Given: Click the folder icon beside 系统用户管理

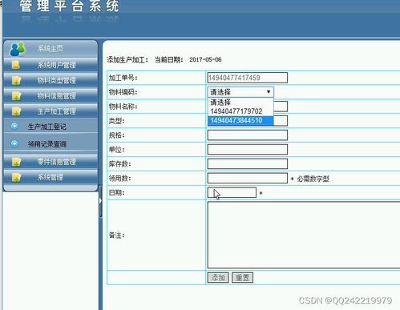Looking at the screenshot, I should (16, 65).
